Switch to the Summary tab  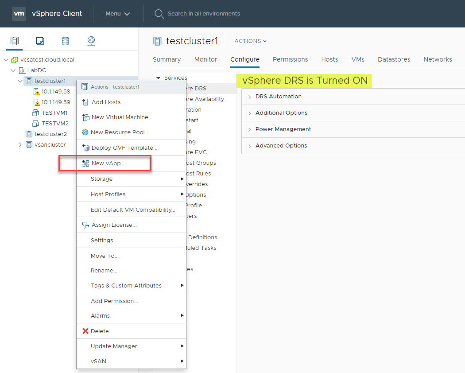167,59
